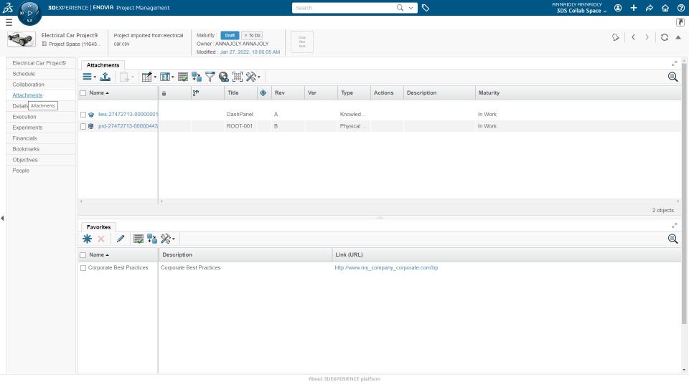Image resolution: width=689 pixels, height=387 pixels.
Task: Open the column display dropdown in Attachments
Action: [167, 77]
